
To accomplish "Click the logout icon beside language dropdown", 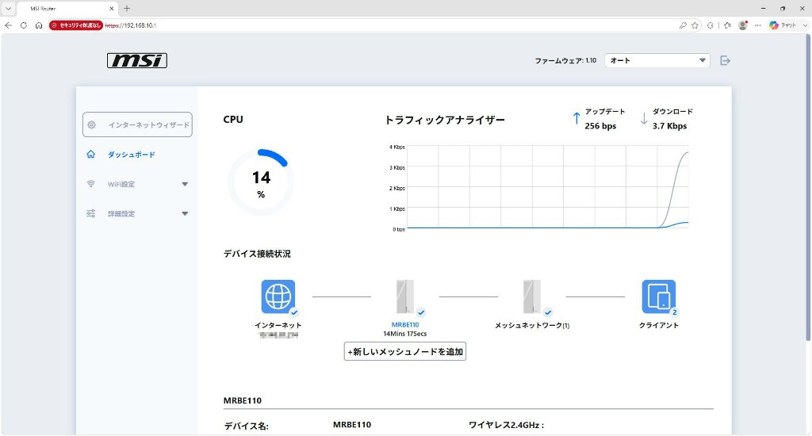I will [x=725, y=60].
